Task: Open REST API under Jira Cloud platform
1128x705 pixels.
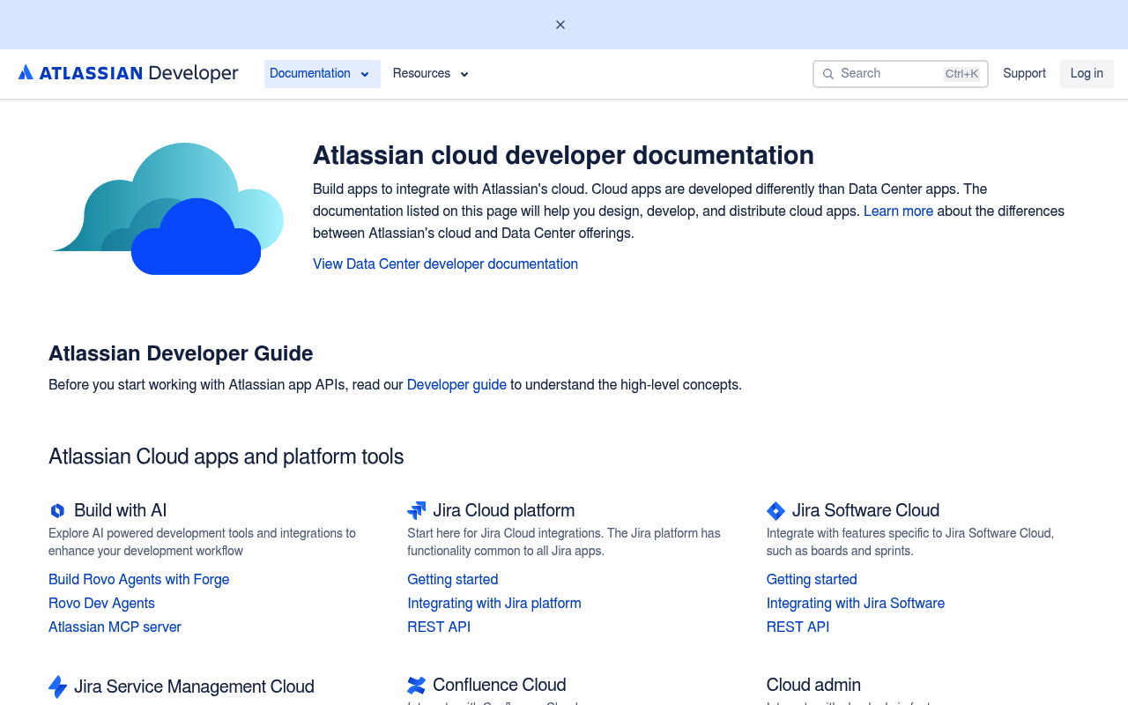Action: (x=439, y=627)
